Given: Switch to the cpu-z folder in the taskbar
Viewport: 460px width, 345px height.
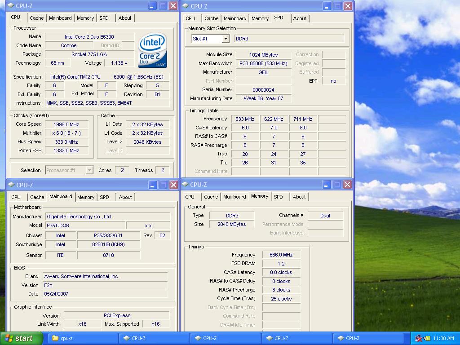Looking at the screenshot, I should [x=82, y=338].
